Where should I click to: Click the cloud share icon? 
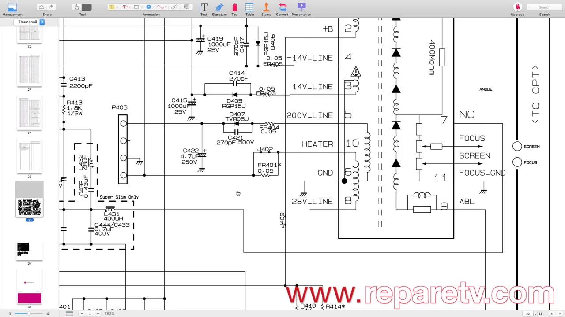tap(41, 7)
